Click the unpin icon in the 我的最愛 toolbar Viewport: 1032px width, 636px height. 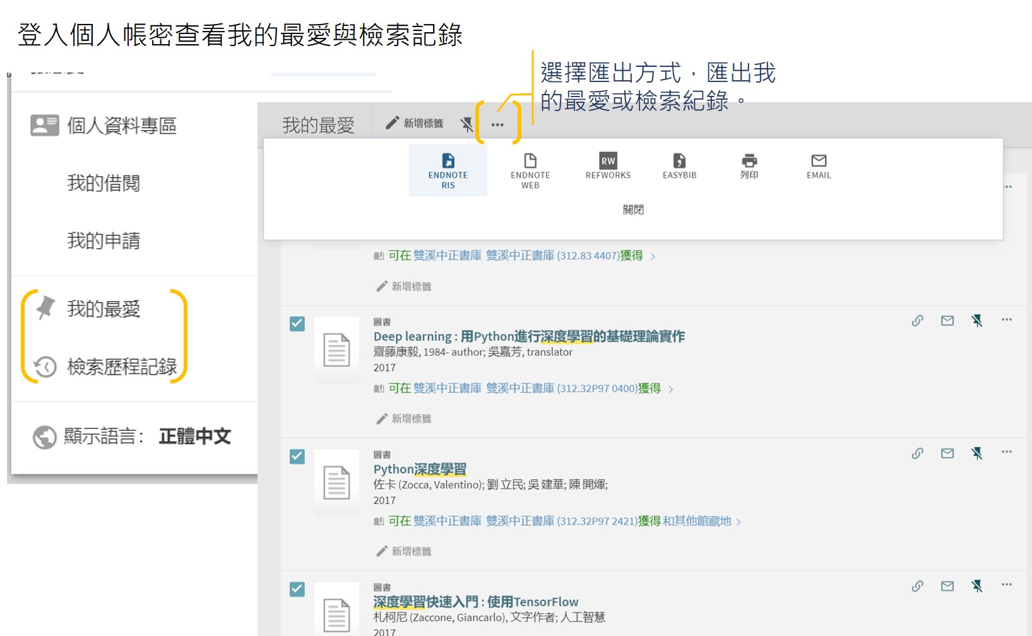point(468,123)
